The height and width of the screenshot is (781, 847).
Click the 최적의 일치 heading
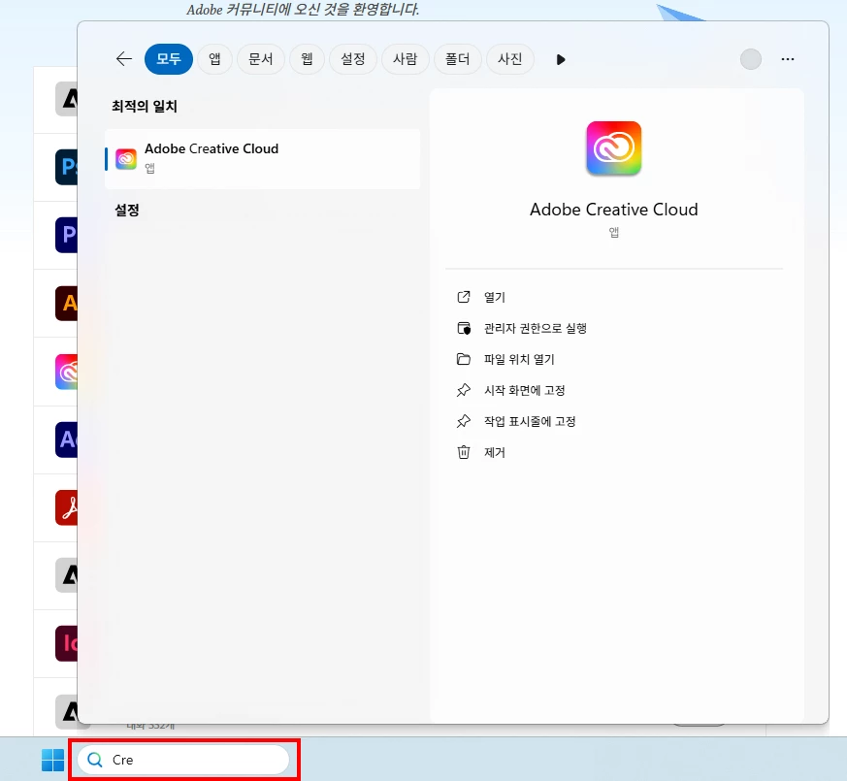(145, 106)
